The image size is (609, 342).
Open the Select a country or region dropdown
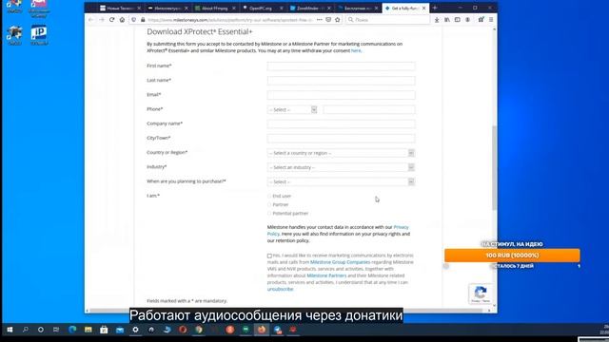tap(341, 153)
